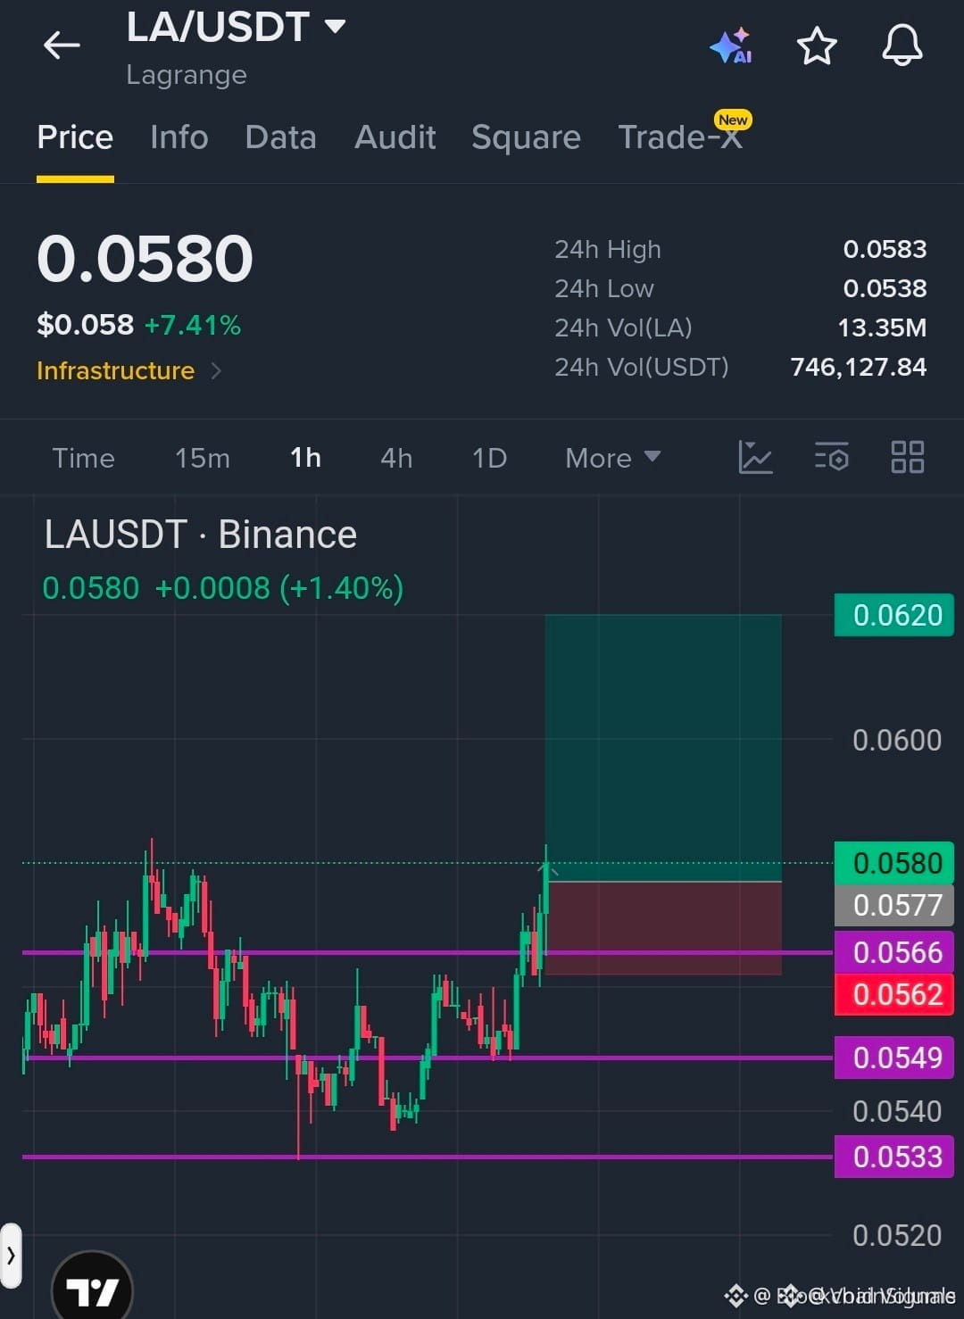Click the 24h High value 0.0583
This screenshot has width=964, height=1319.
[885, 249]
